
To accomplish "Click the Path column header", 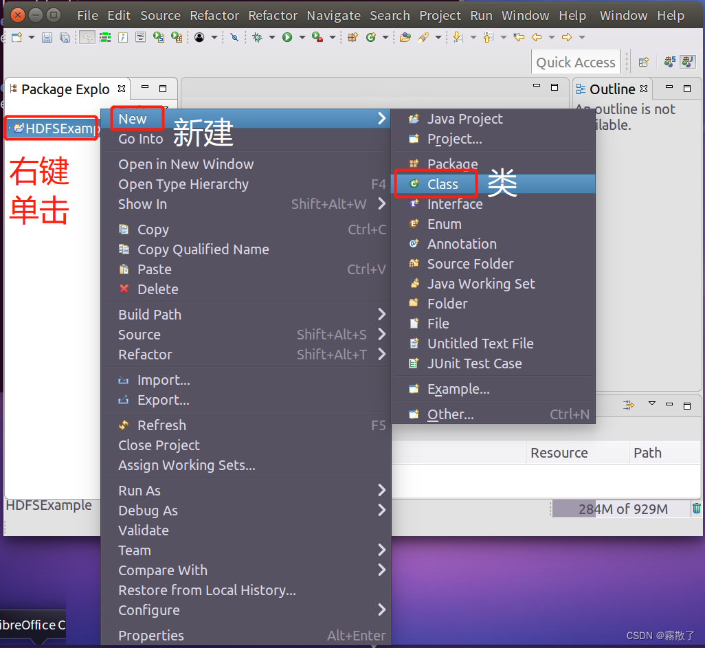I will (x=665, y=452).
